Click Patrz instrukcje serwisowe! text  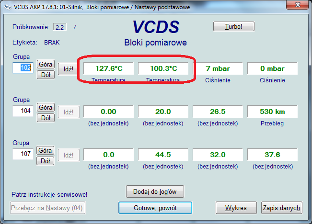click(x=49, y=194)
